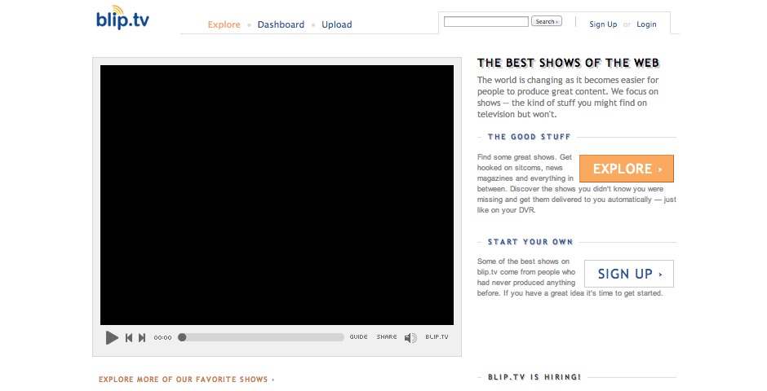Viewport: 767px width, 391px height.
Task: Hit the large SIGN UP button
Action: click(629, 274)
